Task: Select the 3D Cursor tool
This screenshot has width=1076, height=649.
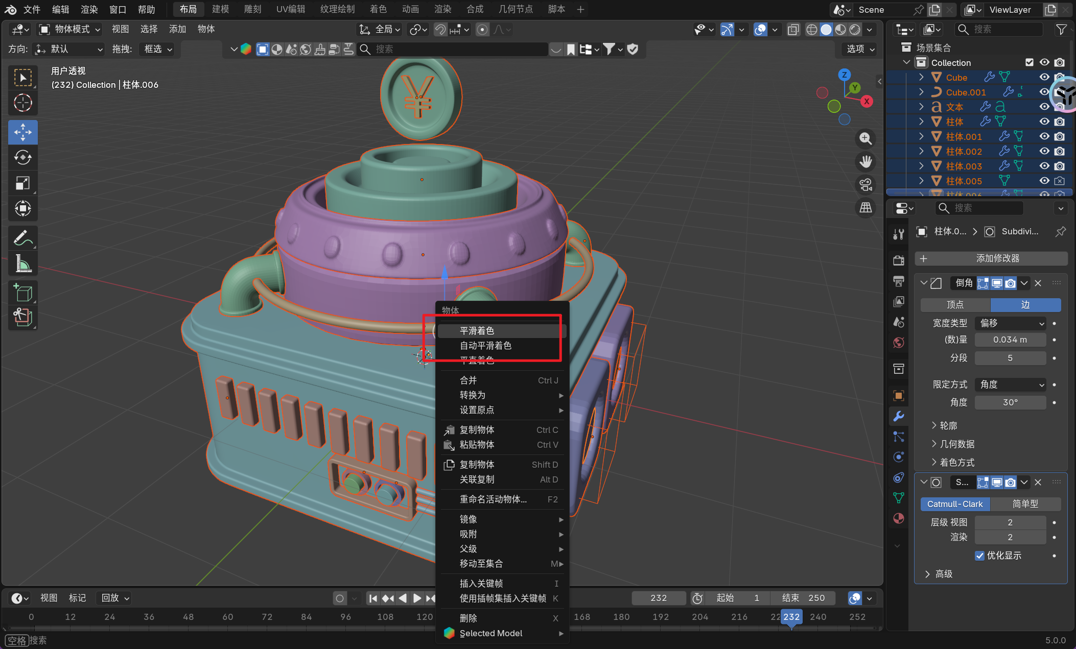Action: (22, 103)
